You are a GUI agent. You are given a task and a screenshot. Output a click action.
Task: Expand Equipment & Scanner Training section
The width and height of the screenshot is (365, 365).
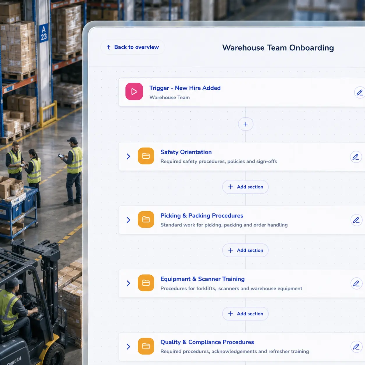pos(128,283)
